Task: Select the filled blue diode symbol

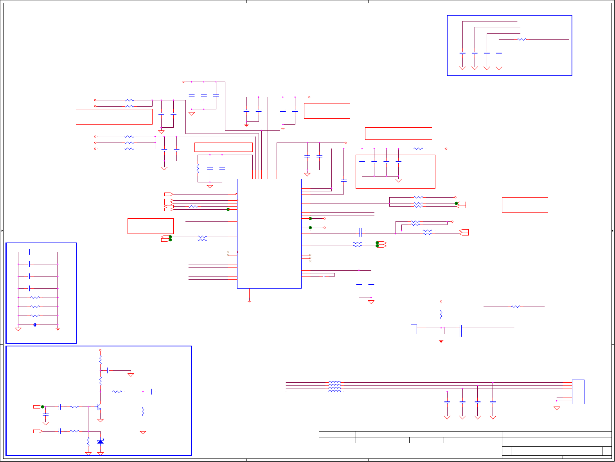Action: 101,441
